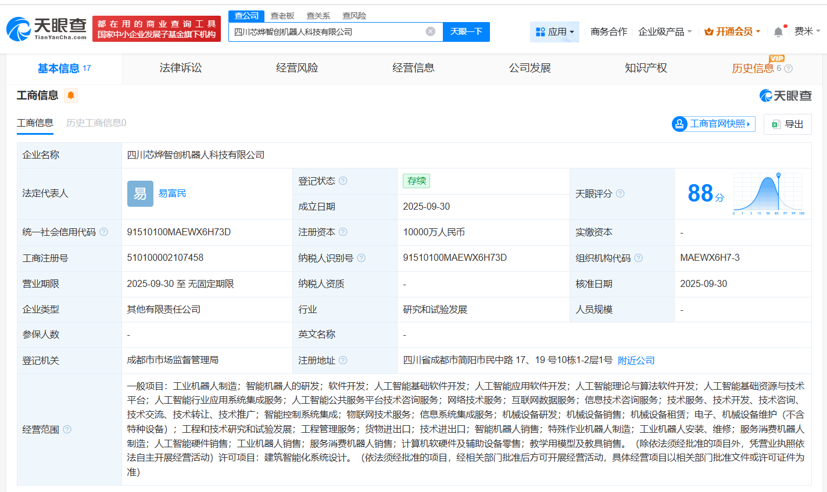The height and width of the screenshot is (492, 827).
Task: Click the orange alert bell beside 工商信息
Action: click(x=71, y=95)
